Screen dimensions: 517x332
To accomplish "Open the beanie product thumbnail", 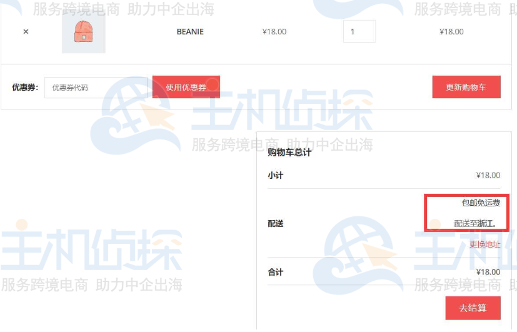I will 83,32.
